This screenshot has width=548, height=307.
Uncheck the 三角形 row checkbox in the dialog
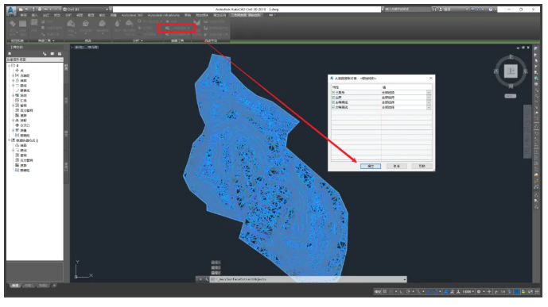click(x=333, y=93)
